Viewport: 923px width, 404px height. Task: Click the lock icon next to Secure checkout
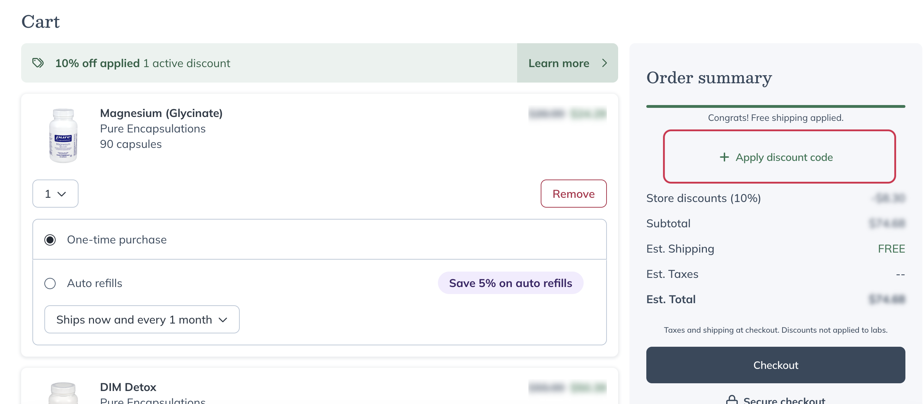point(731,399)
